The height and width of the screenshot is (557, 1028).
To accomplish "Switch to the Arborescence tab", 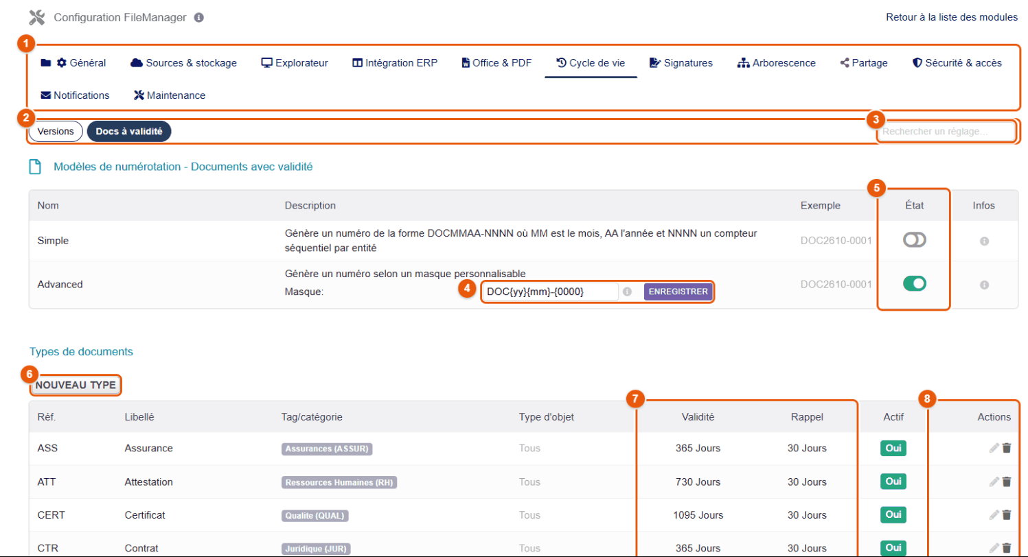I will pyautogui.click(x=776, y=63).
